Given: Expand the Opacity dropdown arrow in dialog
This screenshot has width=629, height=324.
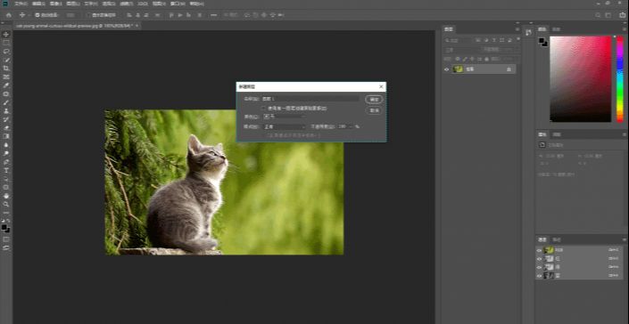Looking at the screenshot, I should pyautogui.click(x=351, y=126).
